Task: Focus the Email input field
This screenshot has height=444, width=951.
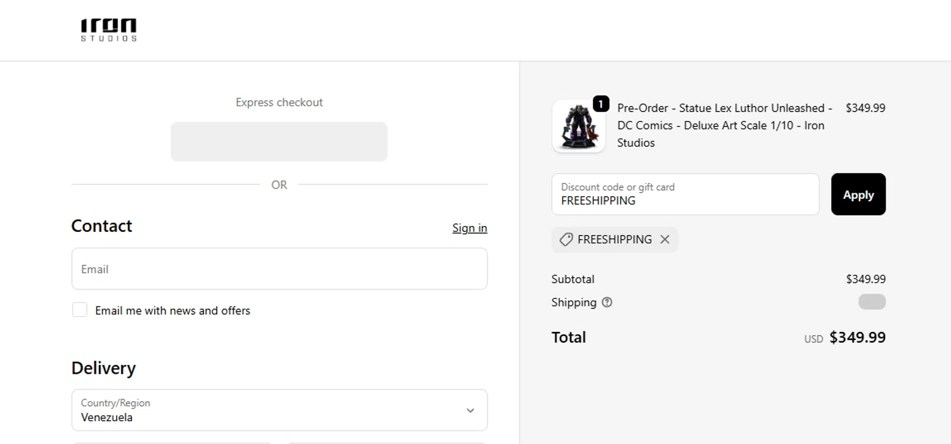Action: point(279,269)
